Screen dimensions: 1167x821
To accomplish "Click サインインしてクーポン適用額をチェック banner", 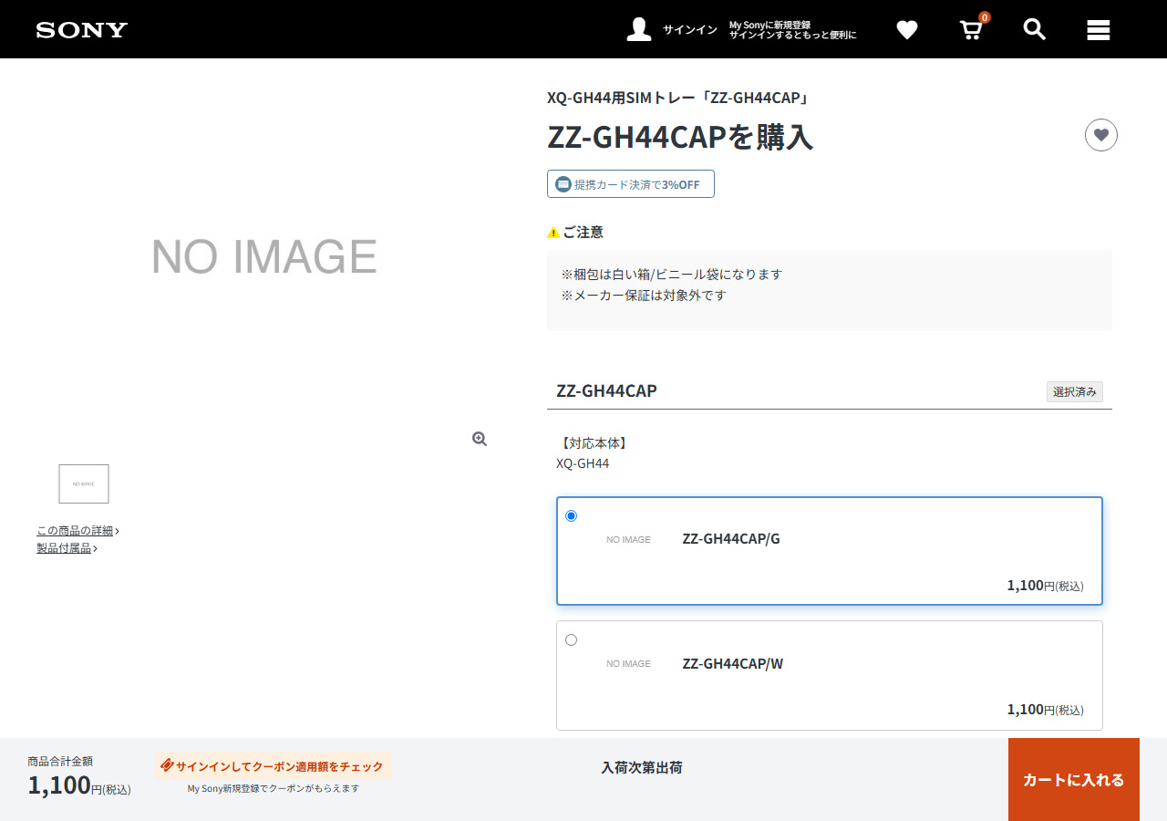I will click(x=274, y=766).
